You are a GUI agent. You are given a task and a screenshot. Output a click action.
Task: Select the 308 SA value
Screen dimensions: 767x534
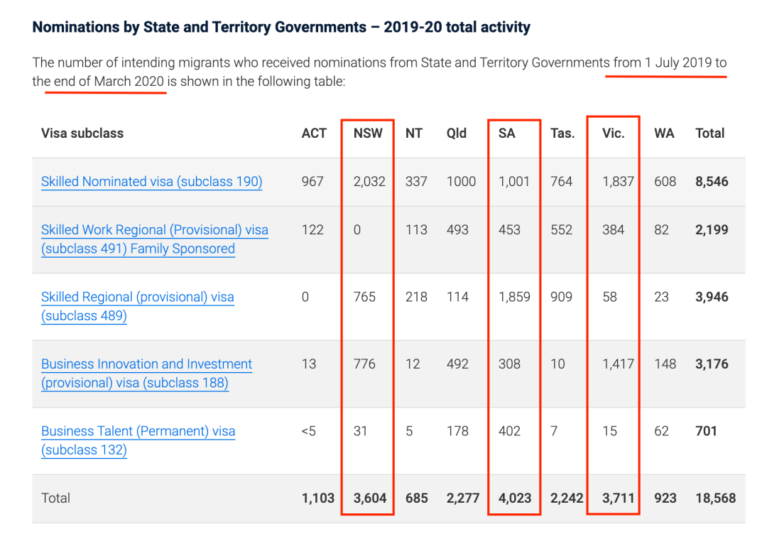(x=509, y=364)
